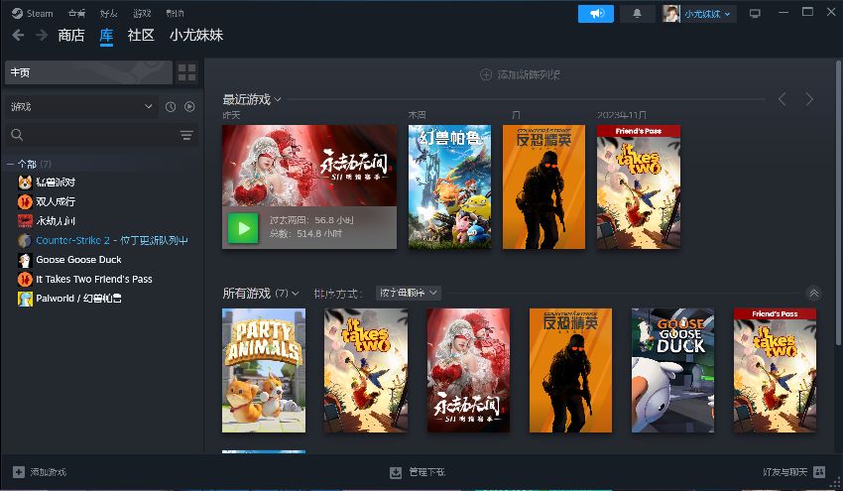Click the Counter-Strike 2 list icon

coord(25,240)
